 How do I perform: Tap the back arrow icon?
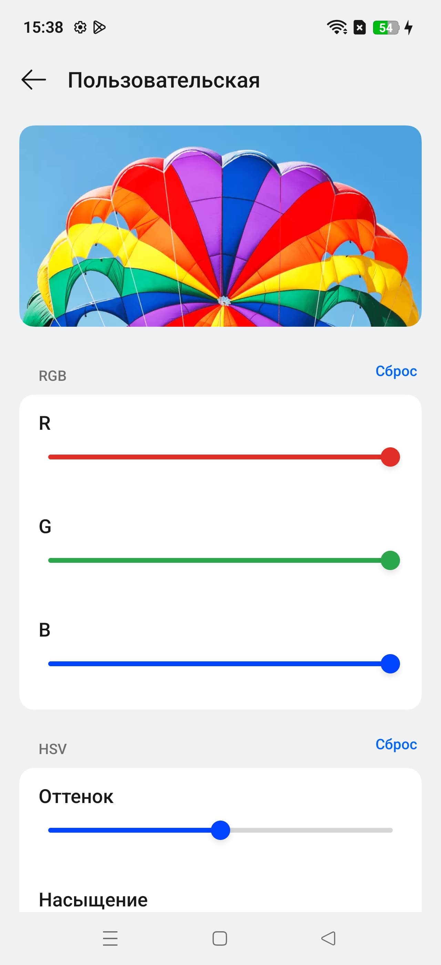pyautogui.click(x=34, y=80)
